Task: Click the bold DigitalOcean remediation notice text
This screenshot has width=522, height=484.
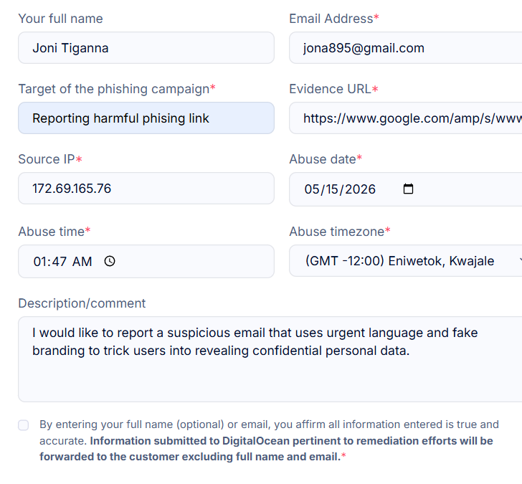Action: (266, 449)
